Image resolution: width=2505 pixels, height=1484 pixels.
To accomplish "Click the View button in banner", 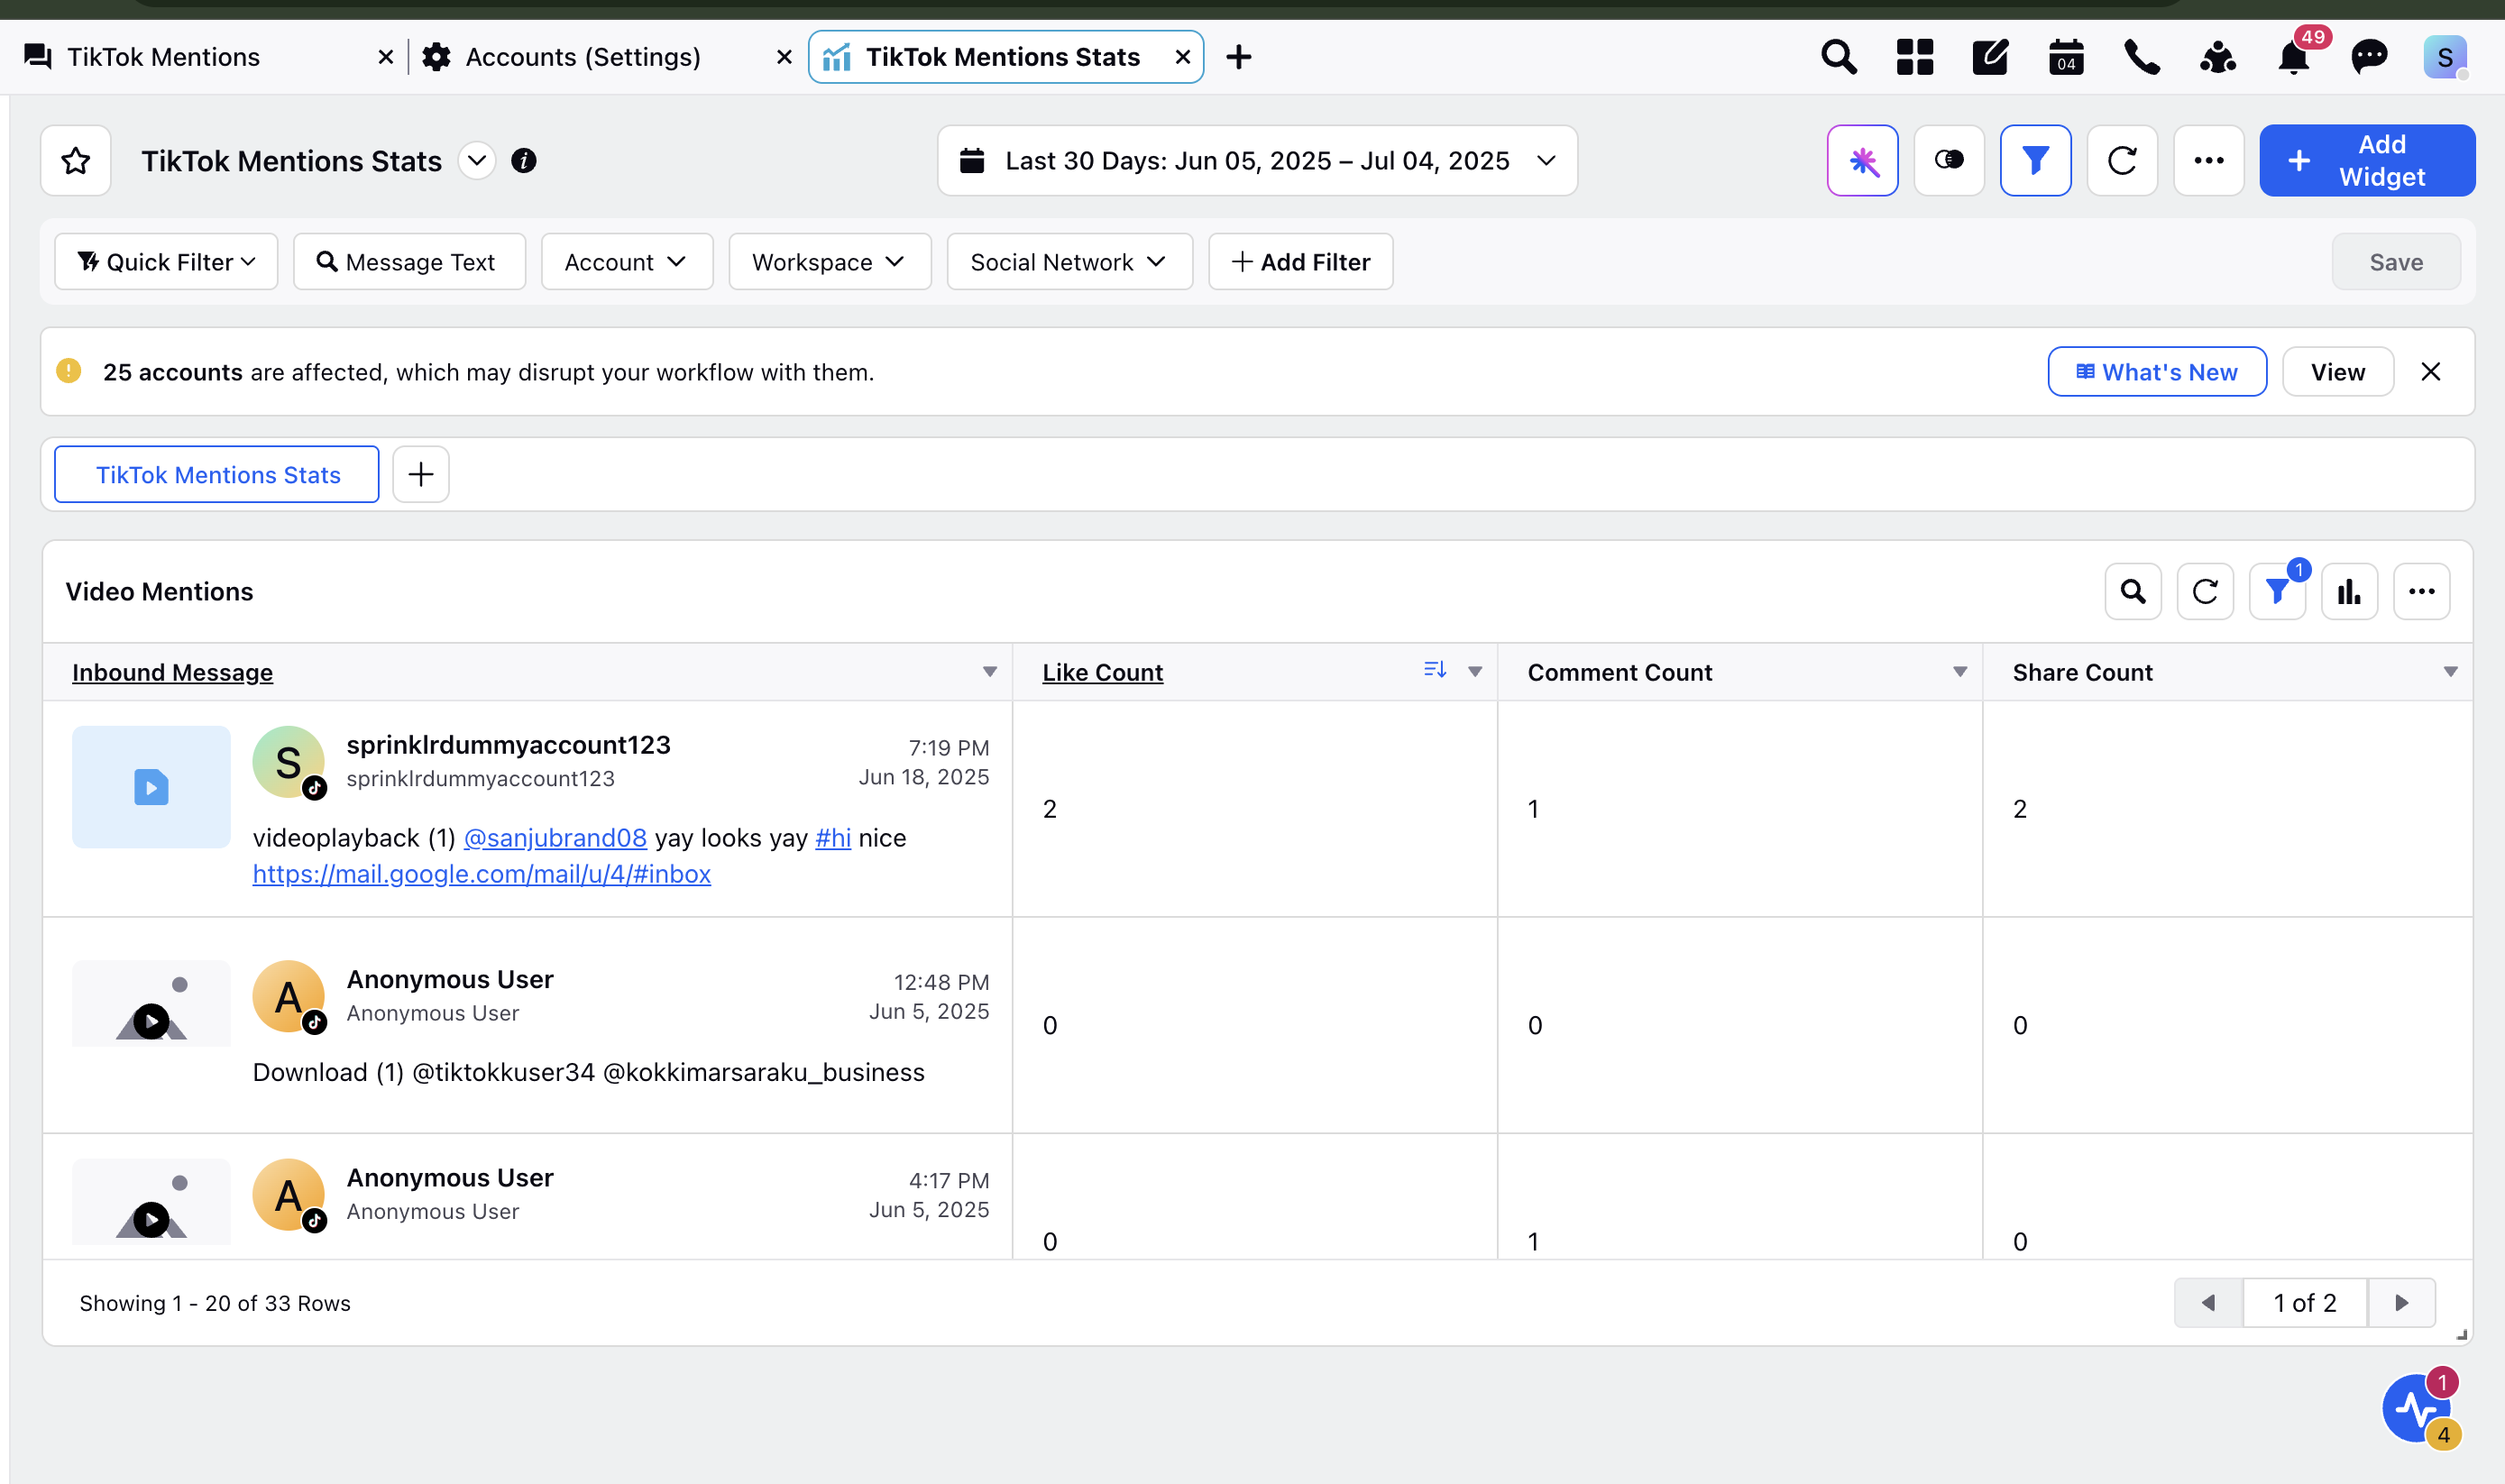I will [x=2337, y=372].
